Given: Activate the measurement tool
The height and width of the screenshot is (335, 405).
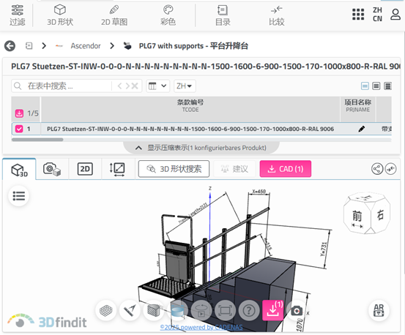Looking at the screenshot, I should click(130, 311).
